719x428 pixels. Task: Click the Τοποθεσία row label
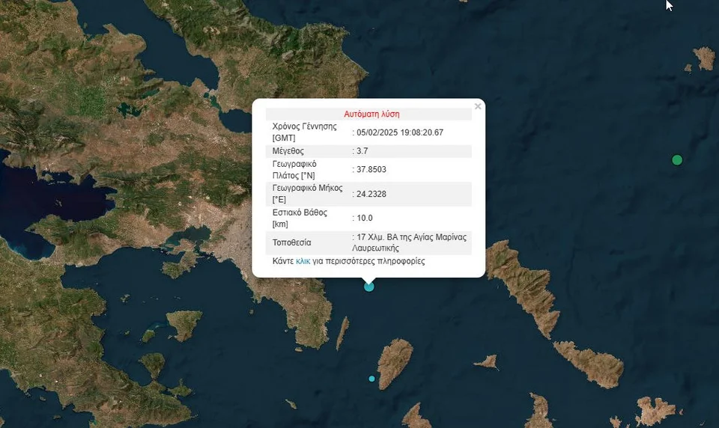[x=292, y=242]
